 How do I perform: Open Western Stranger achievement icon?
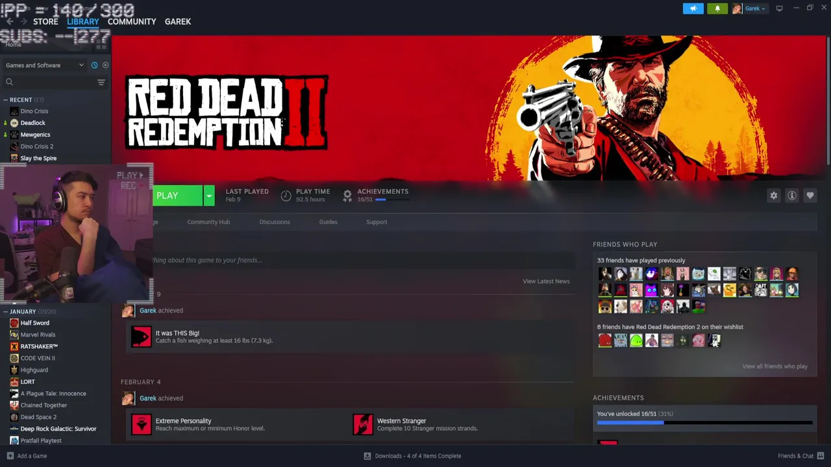click(x=363, y=424)
